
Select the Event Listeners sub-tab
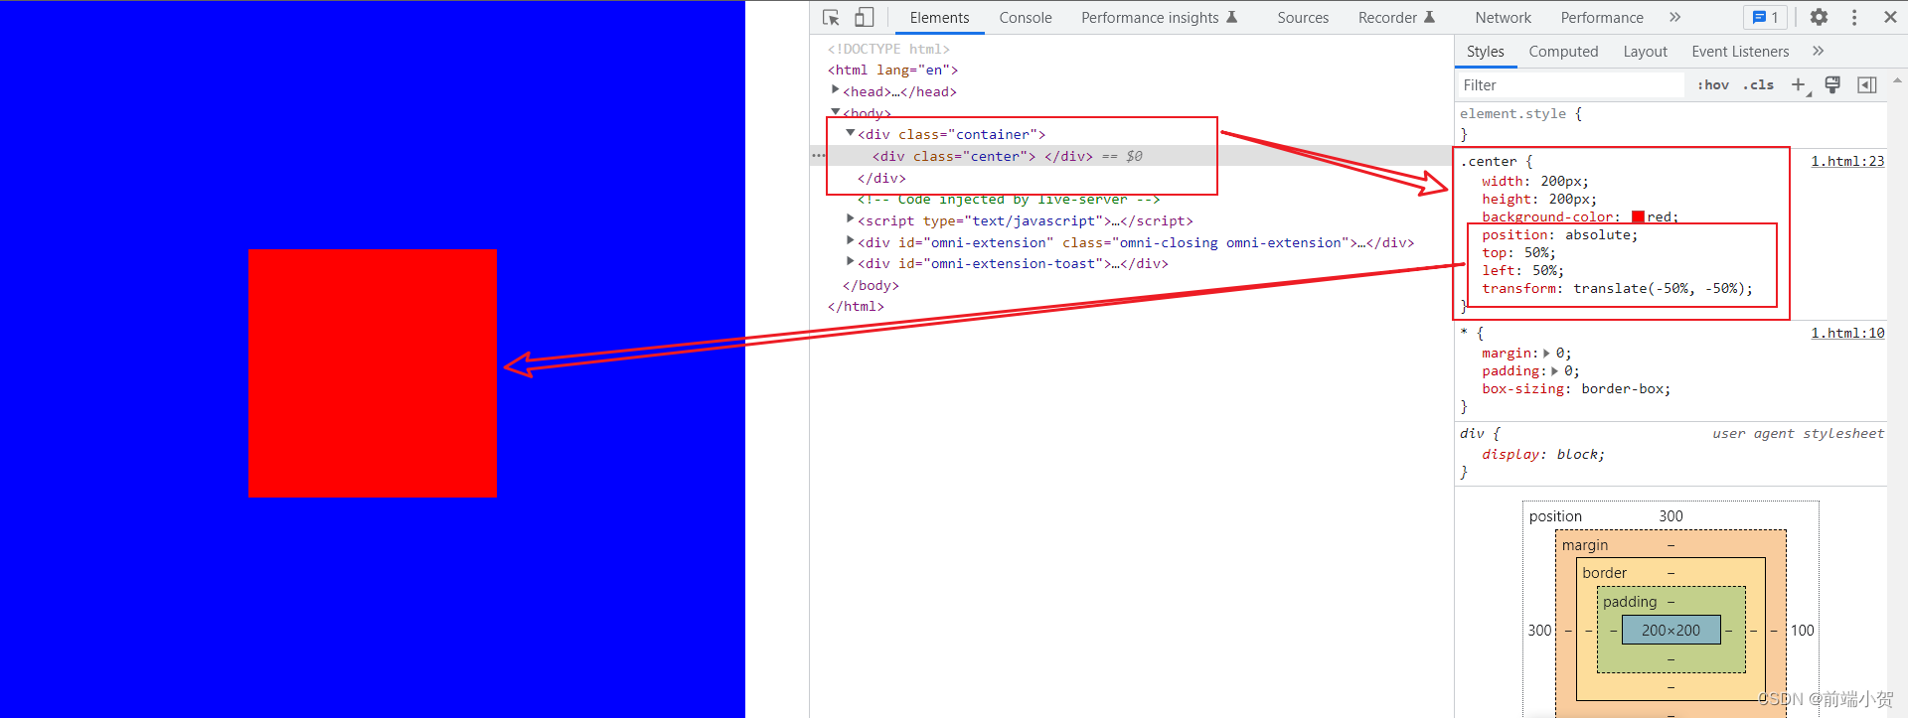(x=1740, y=52)
